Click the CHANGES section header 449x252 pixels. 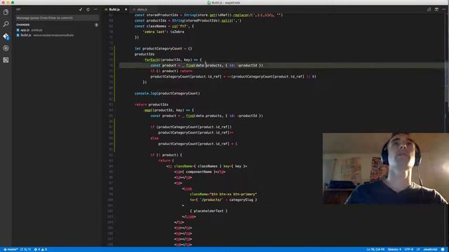tap(23, 25)
